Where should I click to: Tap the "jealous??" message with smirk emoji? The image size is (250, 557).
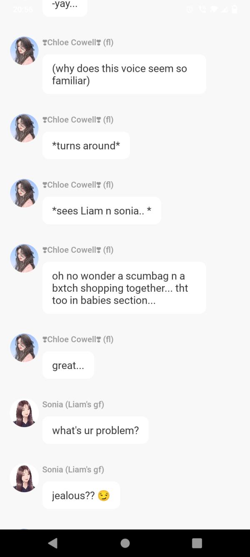81,496
